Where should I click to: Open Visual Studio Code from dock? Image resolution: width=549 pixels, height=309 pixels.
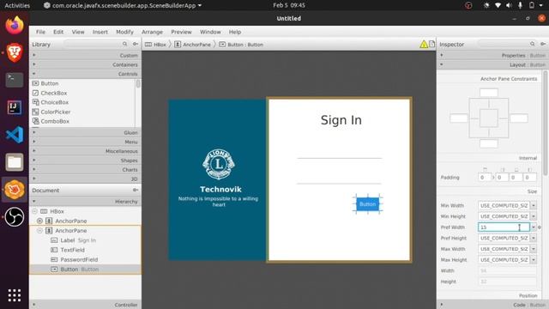pyautogui.click(x=15, y=135)
